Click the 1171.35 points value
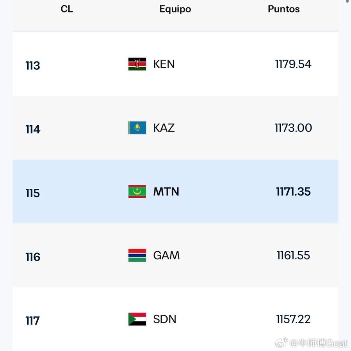351x351 pixels. coord(293,191)
